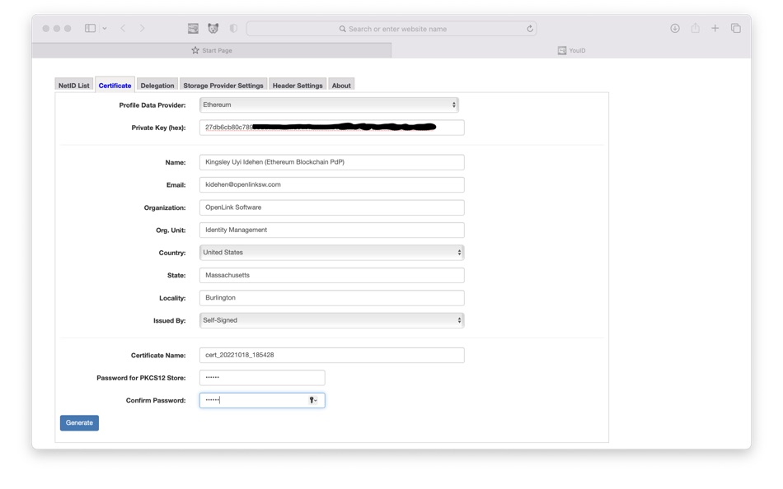Click the 'Country:' label
The width and height of the screenshot is (783, 489).
[x=172, y=253]
